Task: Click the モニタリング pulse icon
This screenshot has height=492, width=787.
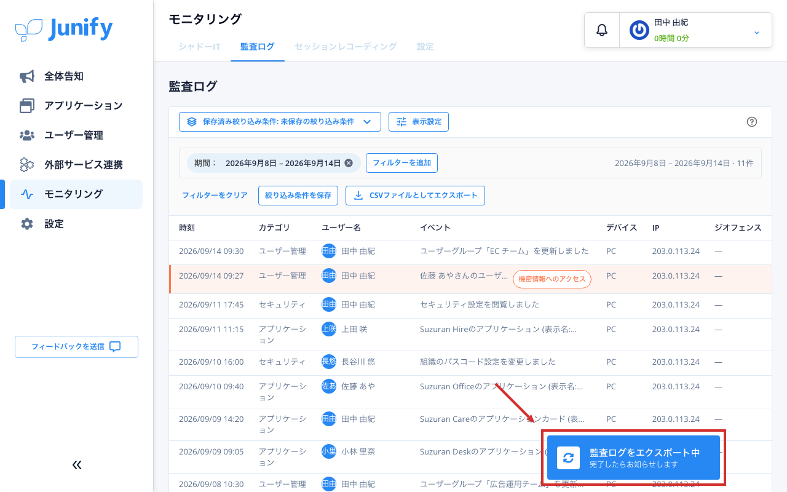Action: tap(27, 194)
